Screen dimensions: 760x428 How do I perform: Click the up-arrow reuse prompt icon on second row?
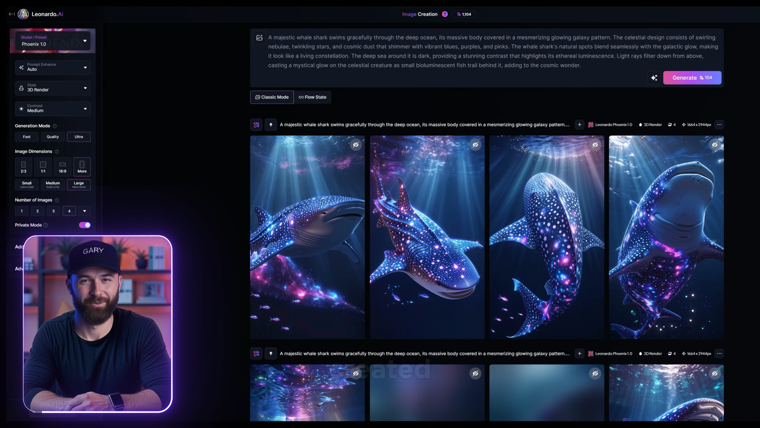[x=271, y=353]
